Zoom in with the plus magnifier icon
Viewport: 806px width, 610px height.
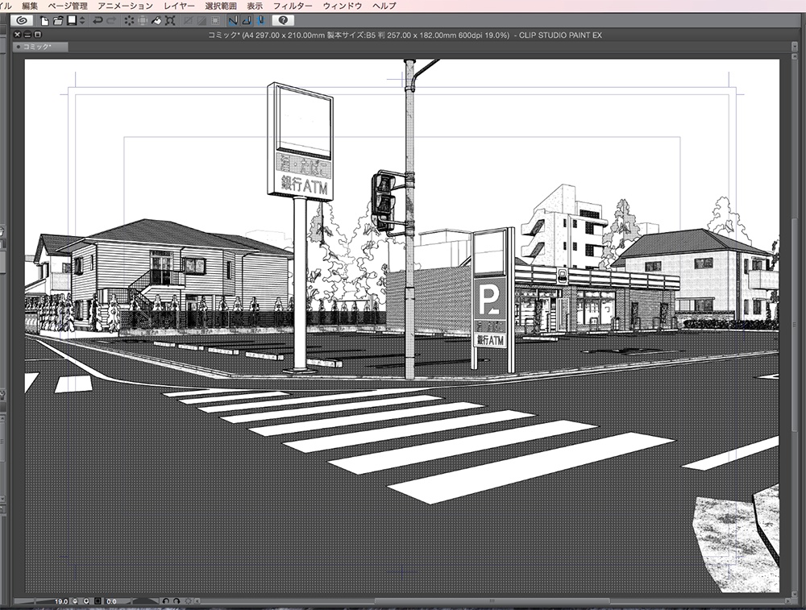pyautogui.click(x=85, y=601)
